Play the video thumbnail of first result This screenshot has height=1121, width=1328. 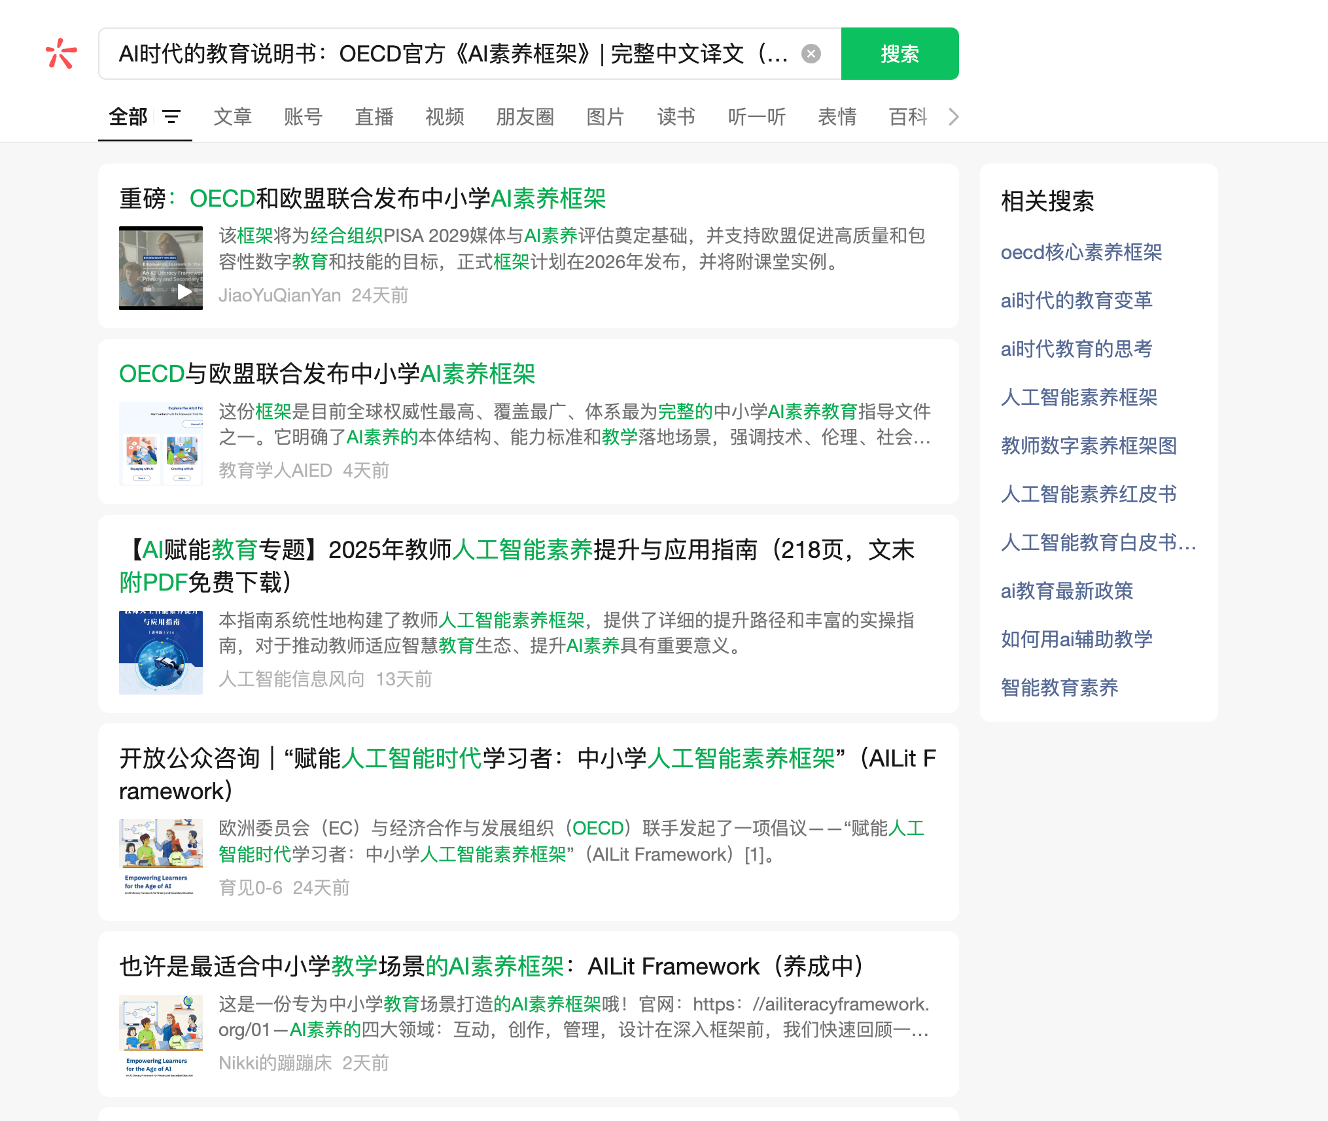(161, 268)
